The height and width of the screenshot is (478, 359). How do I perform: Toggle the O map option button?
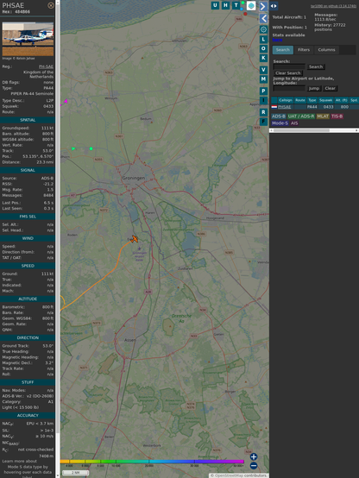tap(263, 48)
